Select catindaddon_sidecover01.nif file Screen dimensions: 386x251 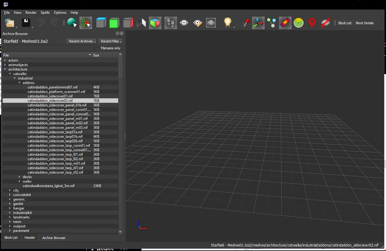[50, 96]
